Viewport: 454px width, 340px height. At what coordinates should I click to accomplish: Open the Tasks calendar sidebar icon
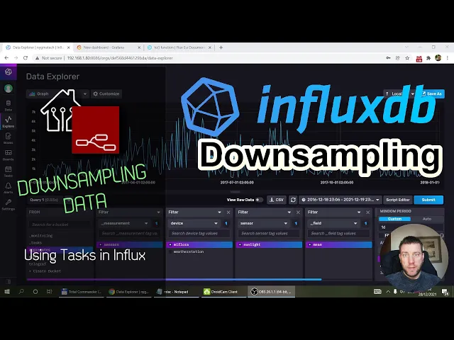coord(8,171)
